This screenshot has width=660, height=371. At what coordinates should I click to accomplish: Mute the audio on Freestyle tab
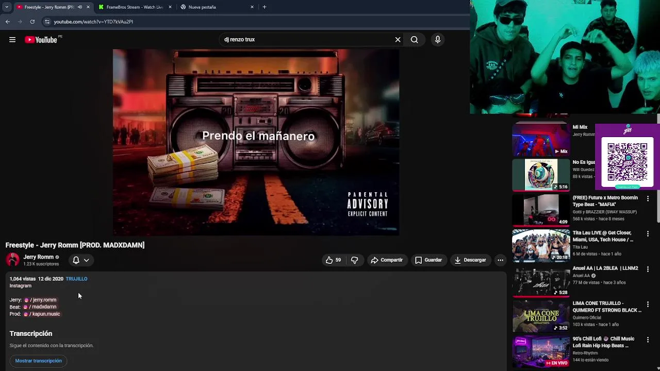(x=79, y=7)
